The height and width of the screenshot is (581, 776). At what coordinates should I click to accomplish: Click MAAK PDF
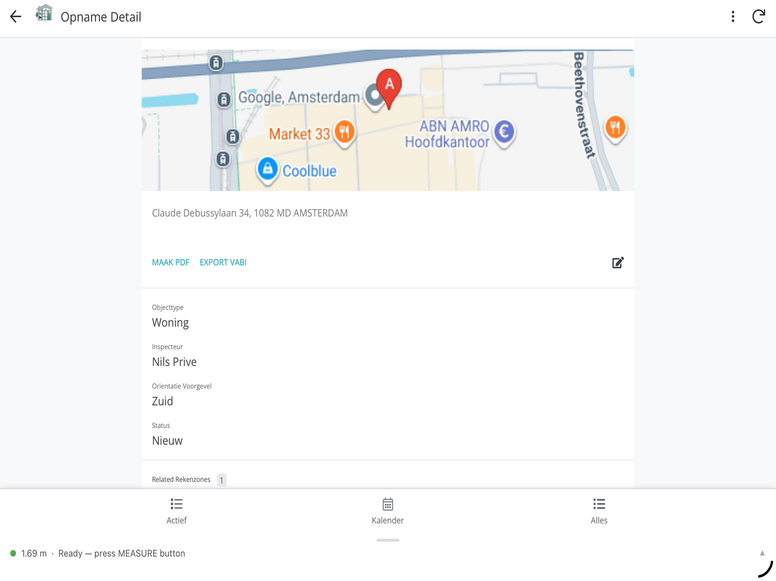(171, 262)
